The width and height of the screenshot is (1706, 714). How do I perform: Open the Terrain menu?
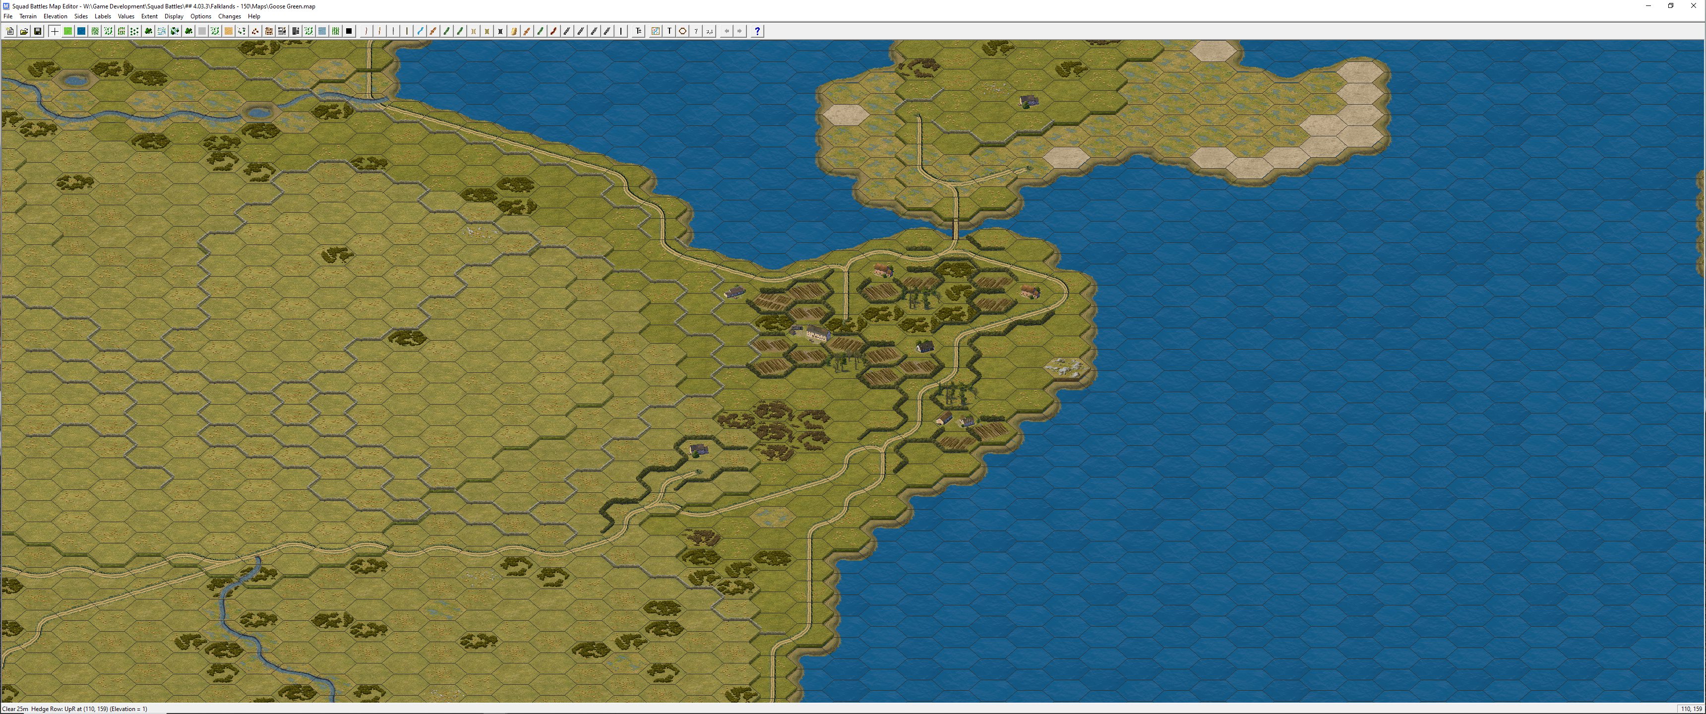coord(28,16)
